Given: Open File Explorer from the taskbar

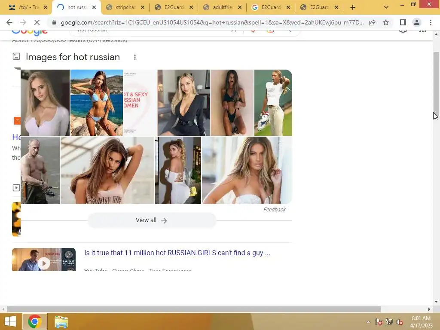Looking at the screenshot, I should tap(61, 321).
